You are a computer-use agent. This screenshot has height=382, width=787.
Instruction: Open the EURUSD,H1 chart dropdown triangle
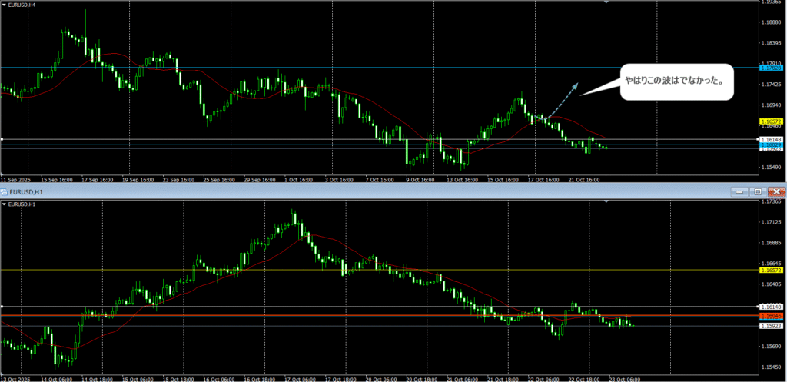pyautogui.click(x=4, y=204)
